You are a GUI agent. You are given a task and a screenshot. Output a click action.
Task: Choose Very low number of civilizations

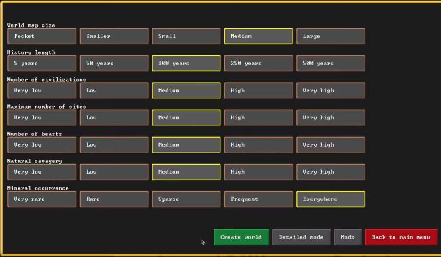(42, 90)
